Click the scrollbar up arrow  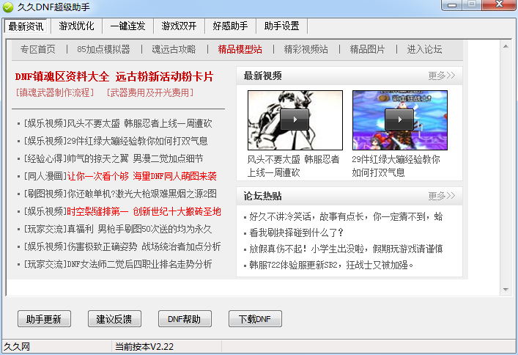(506, 47)
